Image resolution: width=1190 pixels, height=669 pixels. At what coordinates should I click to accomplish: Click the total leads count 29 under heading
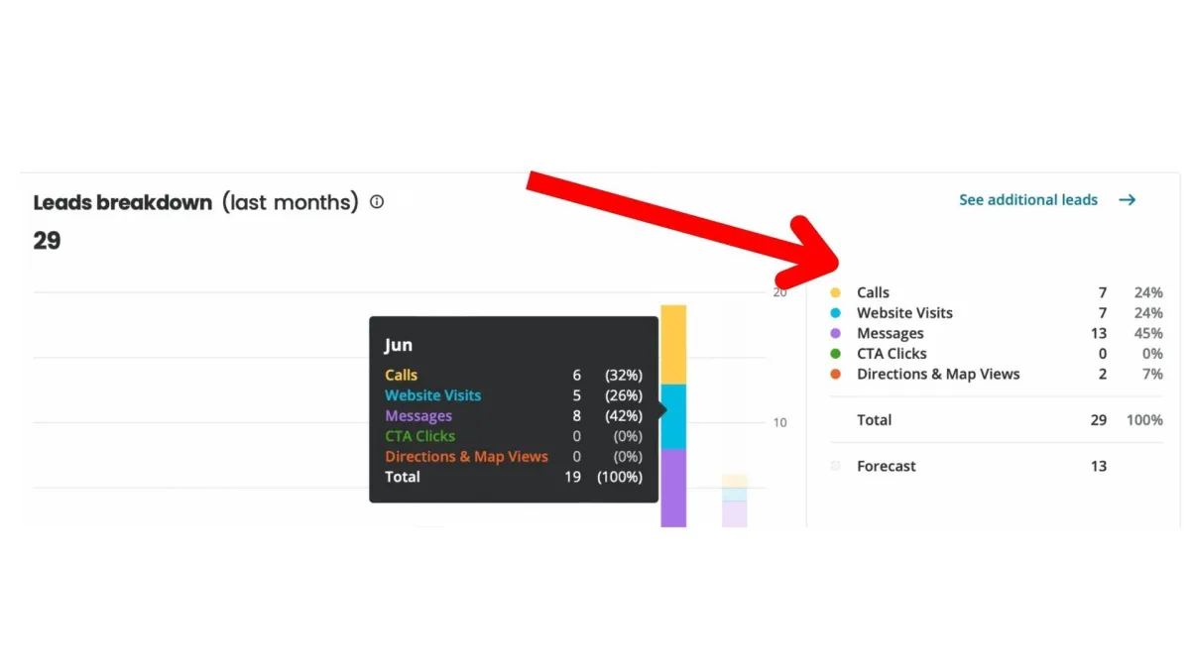tap(47, 241)
